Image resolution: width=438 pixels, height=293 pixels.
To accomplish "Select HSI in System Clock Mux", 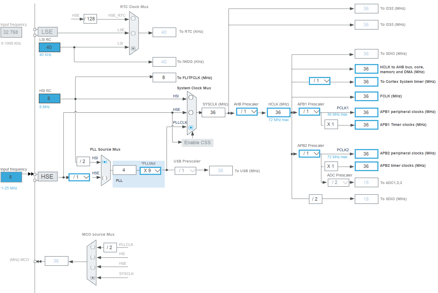I will click(191, 97).
